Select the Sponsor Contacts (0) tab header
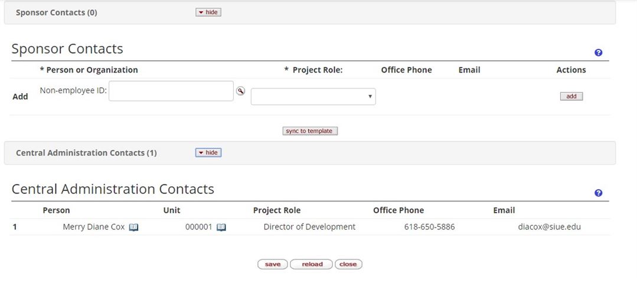Screen dimensions: 637x283 point(57,12)
